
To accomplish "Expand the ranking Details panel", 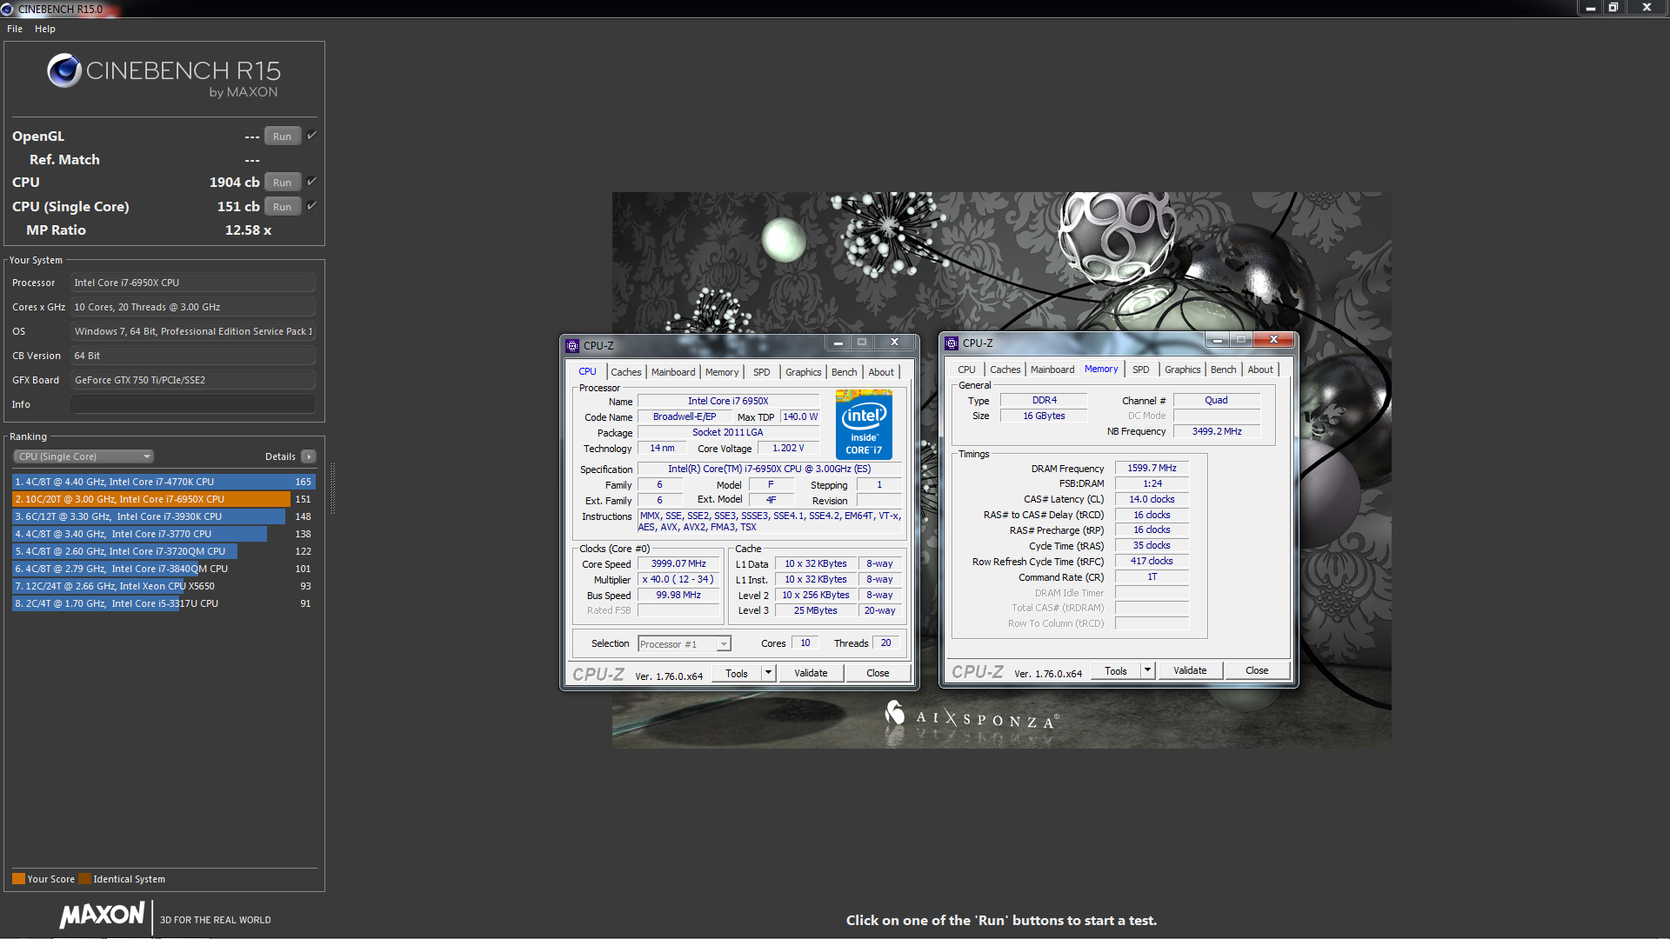I will [309, 456].
